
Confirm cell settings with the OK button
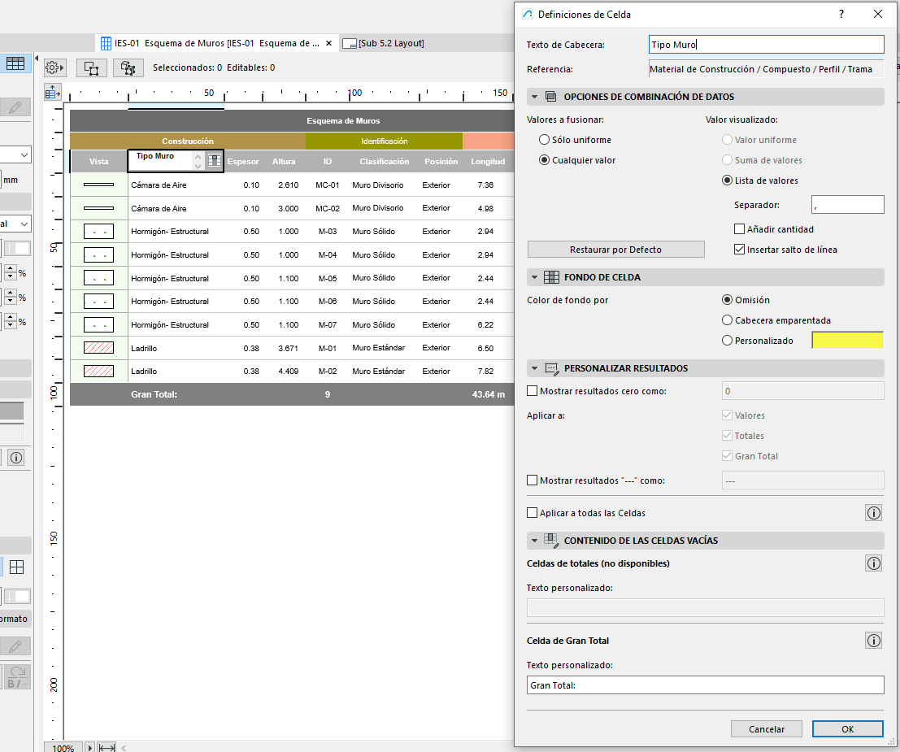pos(847,728)
